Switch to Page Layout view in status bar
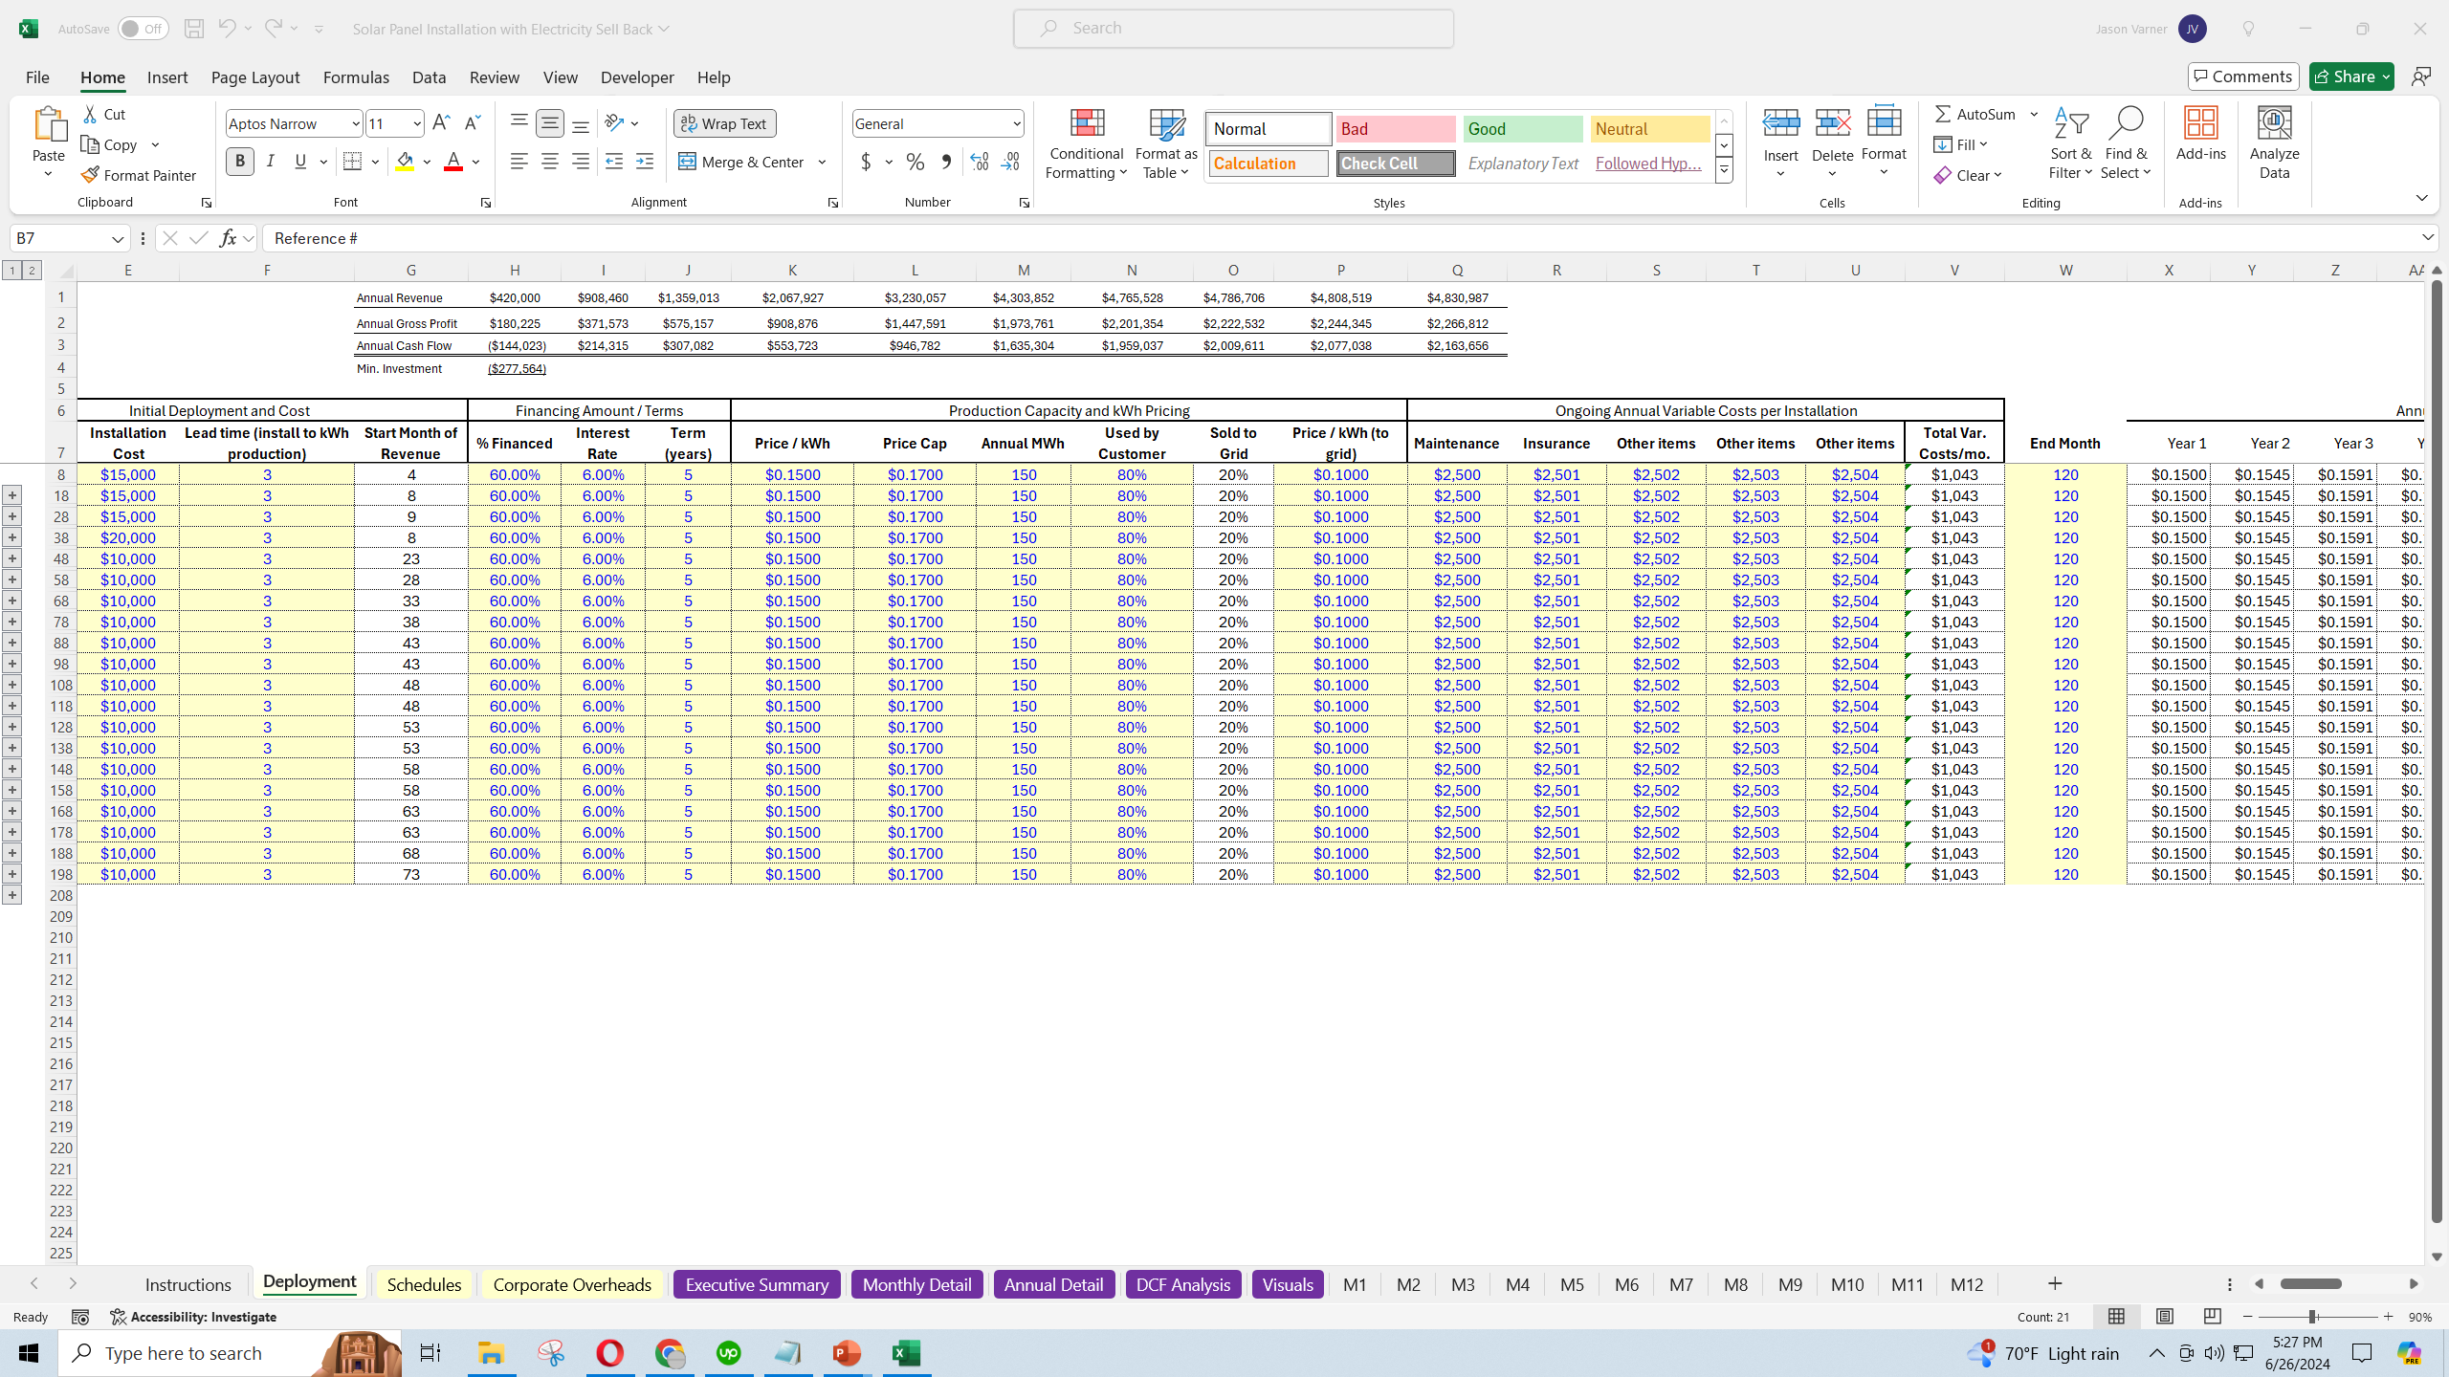The width and height of the screenshot is (2449, 1377). (x=2164, y=1317)
